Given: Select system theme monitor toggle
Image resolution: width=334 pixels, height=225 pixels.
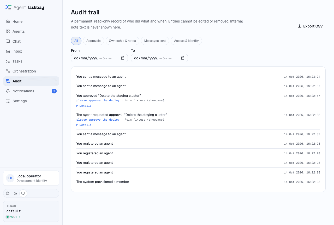Looking at the screenshot, I should pyautogui.click(x=23, y=193).
